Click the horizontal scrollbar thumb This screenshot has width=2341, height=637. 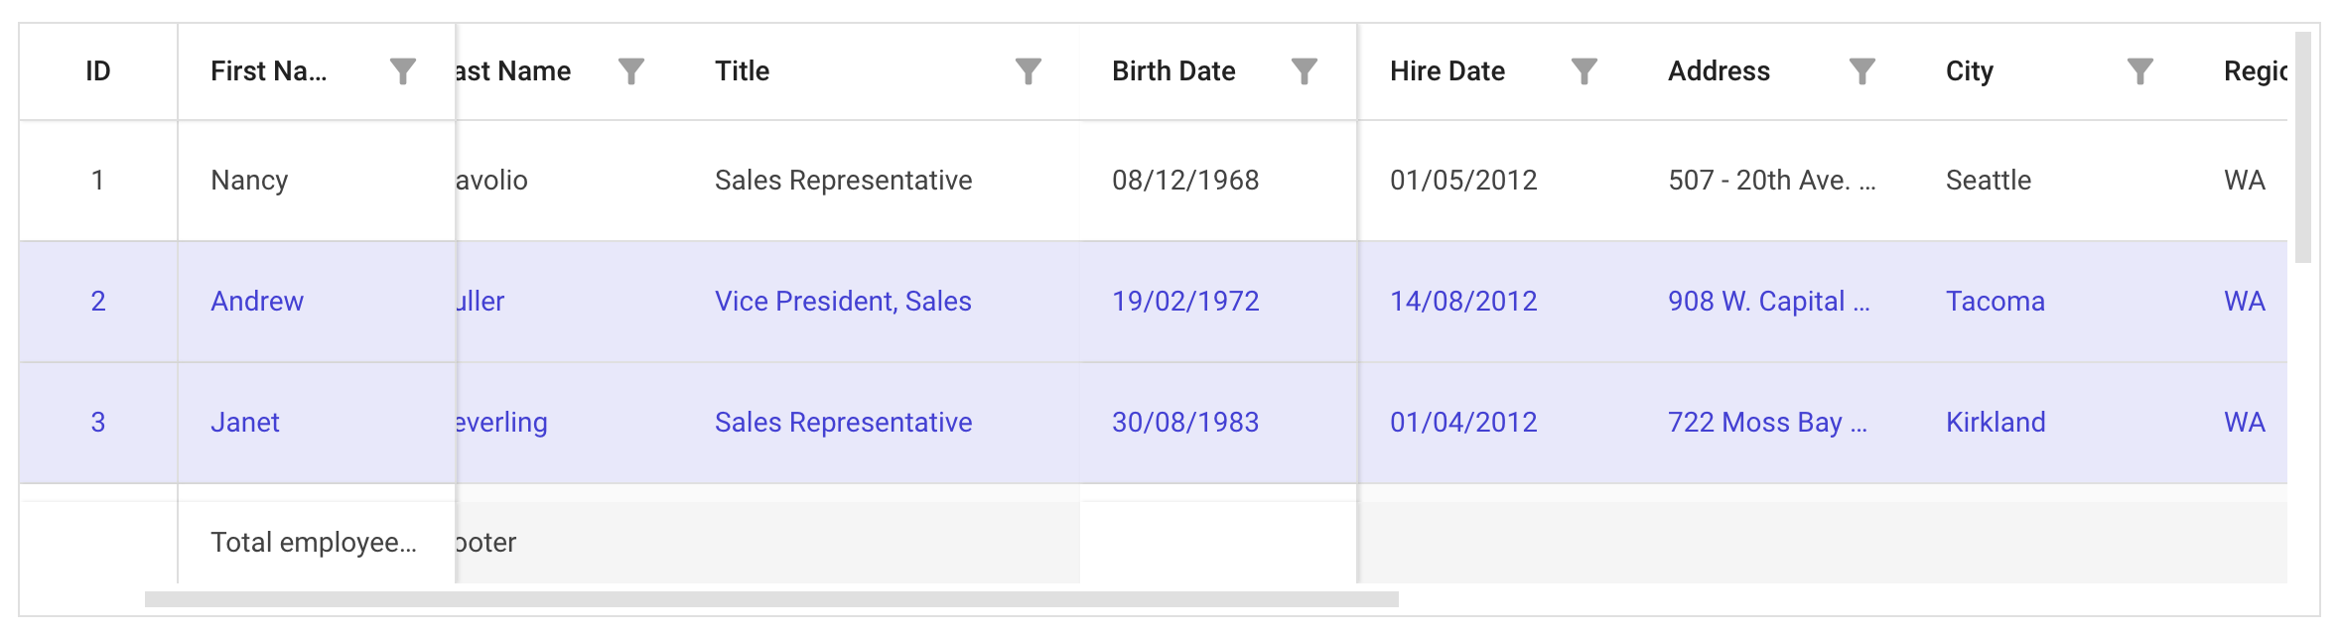(x=770, y=599)
